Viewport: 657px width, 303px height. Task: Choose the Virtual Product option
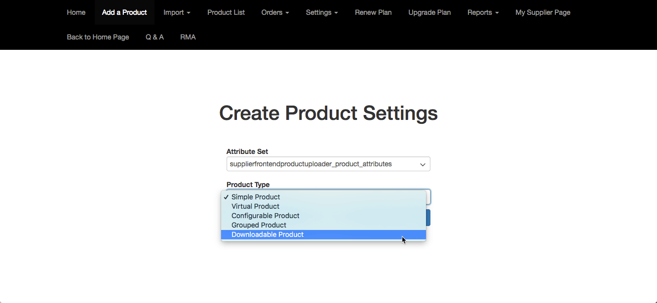click(x=255, y=206)
